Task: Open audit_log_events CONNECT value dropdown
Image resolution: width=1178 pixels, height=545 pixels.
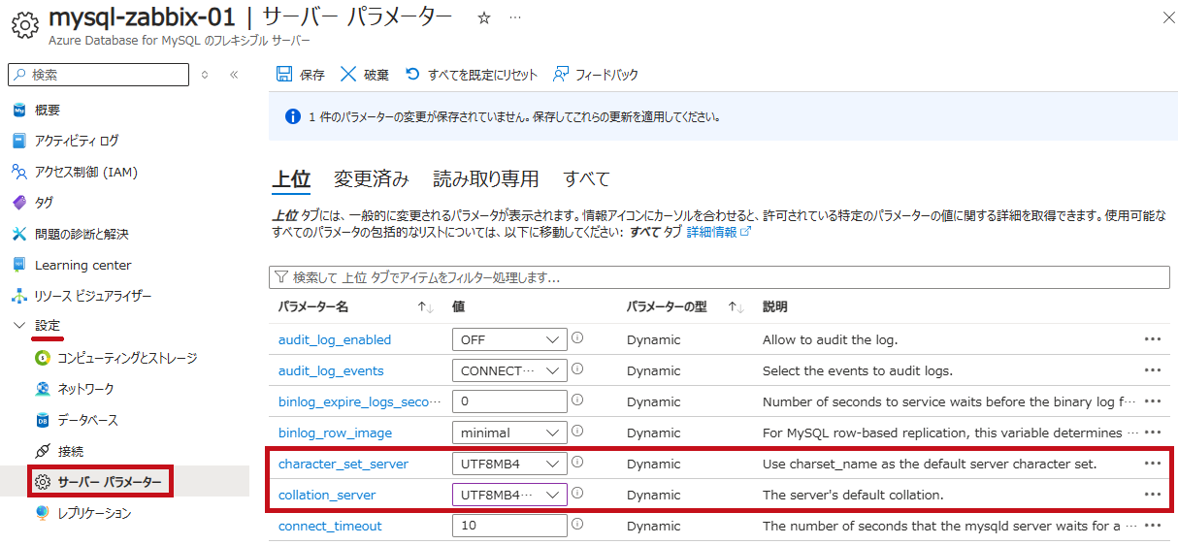Action: pos(509,370)
